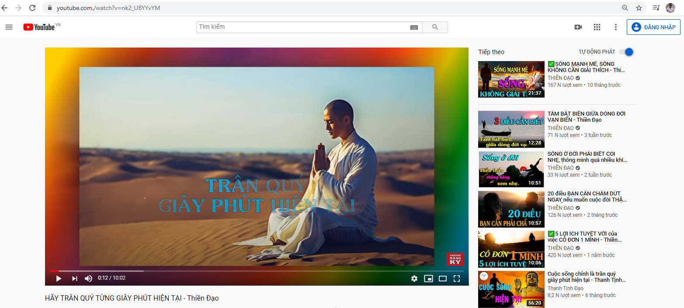Screen dimensions: 684x308
Task: Open SỐNG MẠNH MẼ, SỐNG KHÔNG CẦN GIẢI THÍCH title
Action: click(x=586, y=67)
